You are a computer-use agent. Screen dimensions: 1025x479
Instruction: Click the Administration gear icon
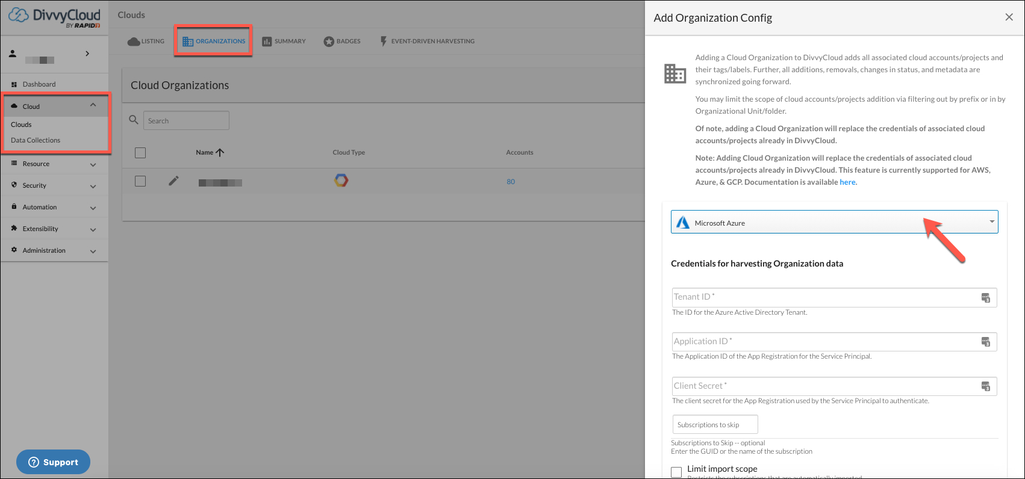[x=14, y=250]
